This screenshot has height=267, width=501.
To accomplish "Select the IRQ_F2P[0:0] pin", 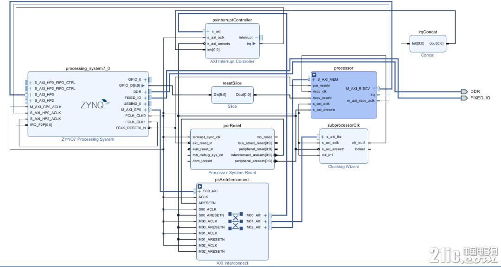I will (x=41, y=125).
